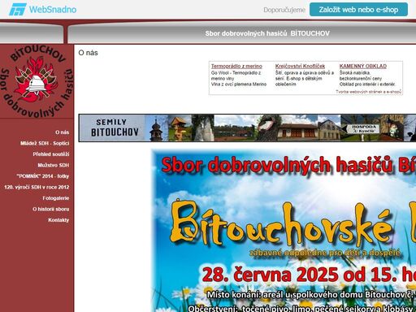The height and width of the screenshot is (312, 416).
Task: Click ad text 'Široká nabídka, bezkonkurenční ceny'
Action: click(361, 76)
